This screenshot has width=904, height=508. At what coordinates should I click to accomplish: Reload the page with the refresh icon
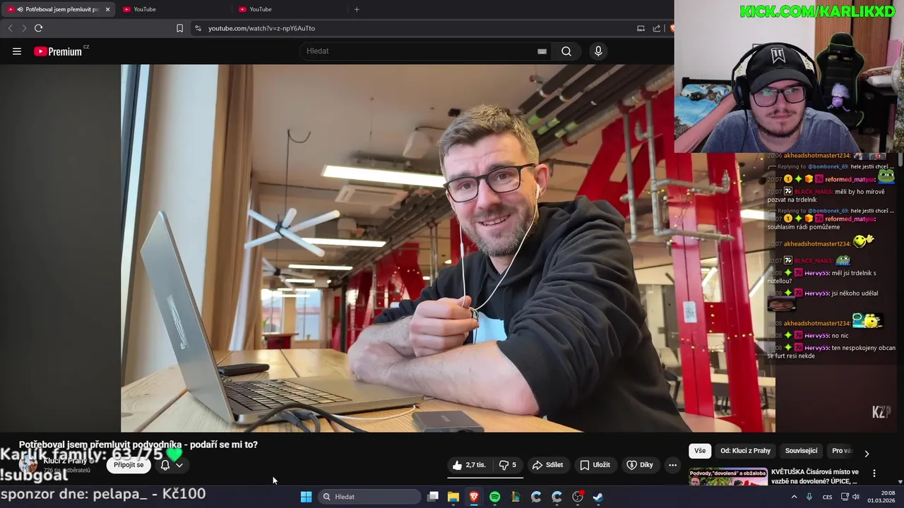click(x=38, y=28)
